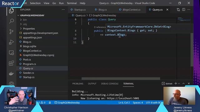The image size is (200, 112).
Task: Open editor more actions ellipsis
Action: [x=189, y=10]
